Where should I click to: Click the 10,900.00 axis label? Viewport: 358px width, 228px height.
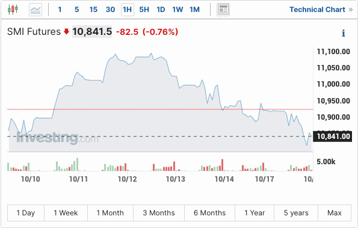pos(333,117)
